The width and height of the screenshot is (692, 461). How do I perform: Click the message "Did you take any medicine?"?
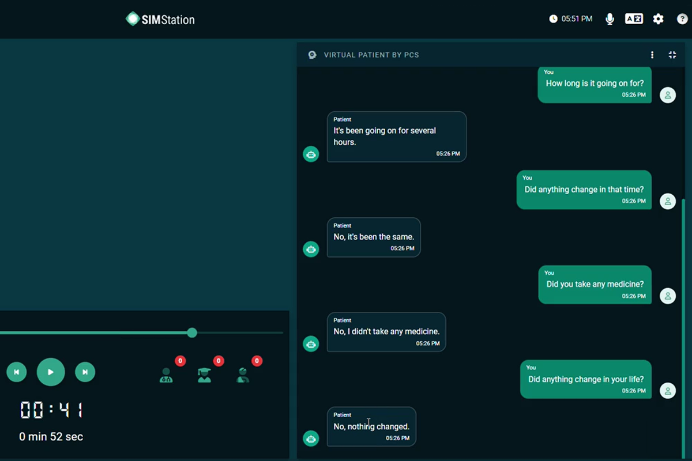tap(595, 285)
